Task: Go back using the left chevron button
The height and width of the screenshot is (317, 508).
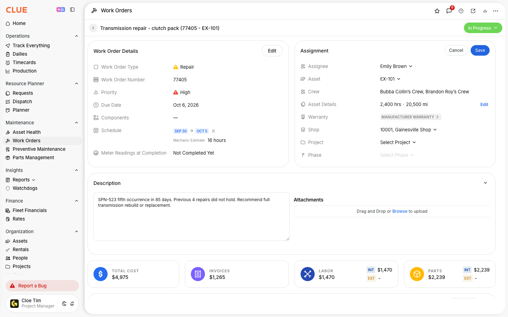Action: pyautogui.click(x=93, y=28)
